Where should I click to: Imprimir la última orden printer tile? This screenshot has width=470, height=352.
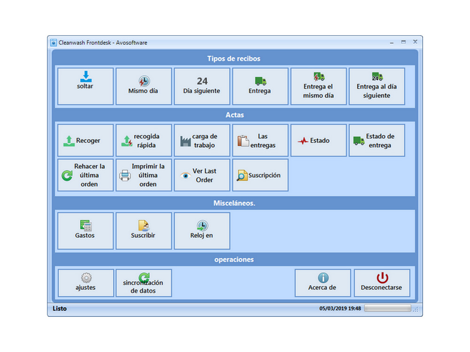point(143,175)
